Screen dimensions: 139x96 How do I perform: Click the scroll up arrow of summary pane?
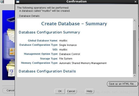pos(134,20)
